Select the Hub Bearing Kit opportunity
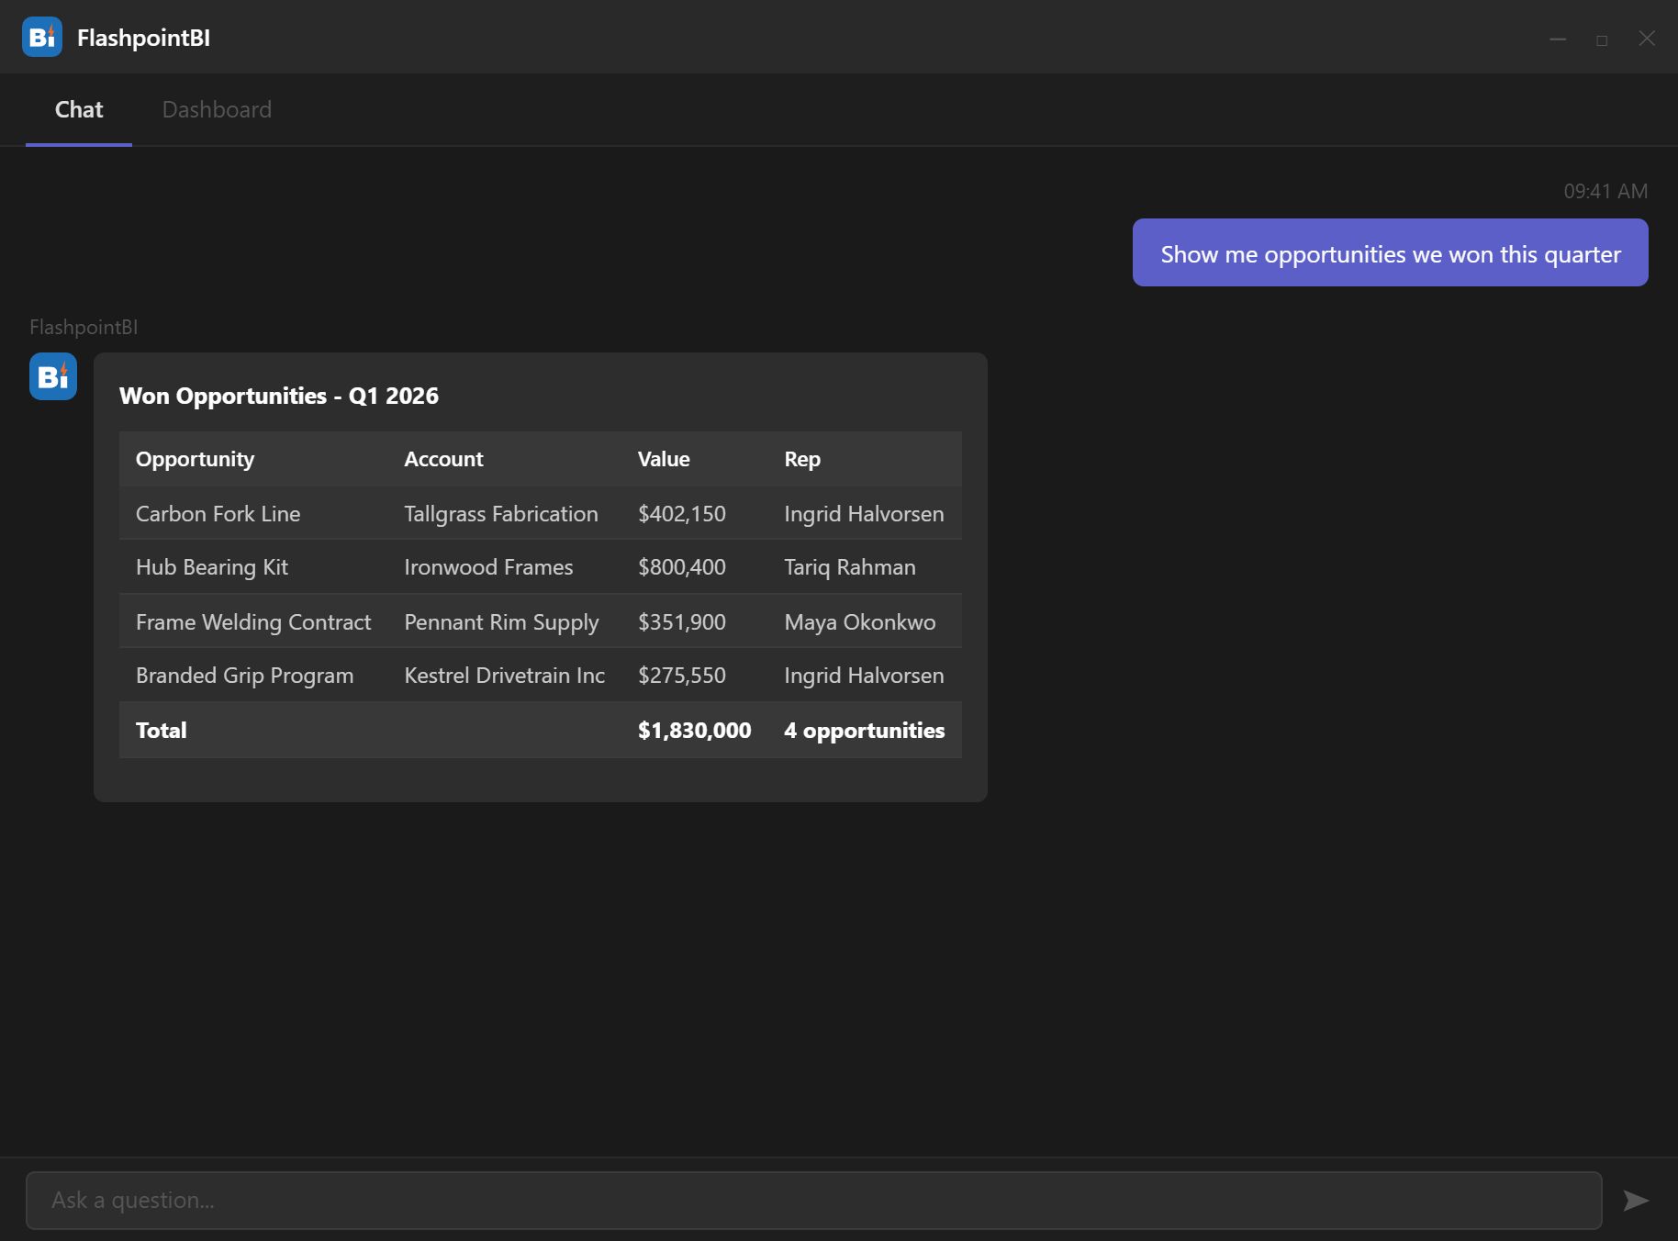1678x1241 pixels. tap(212, 567)
